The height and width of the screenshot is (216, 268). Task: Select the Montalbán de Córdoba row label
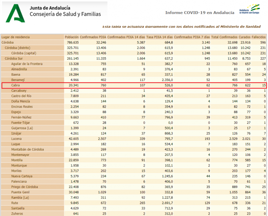[x=27, y=149]
